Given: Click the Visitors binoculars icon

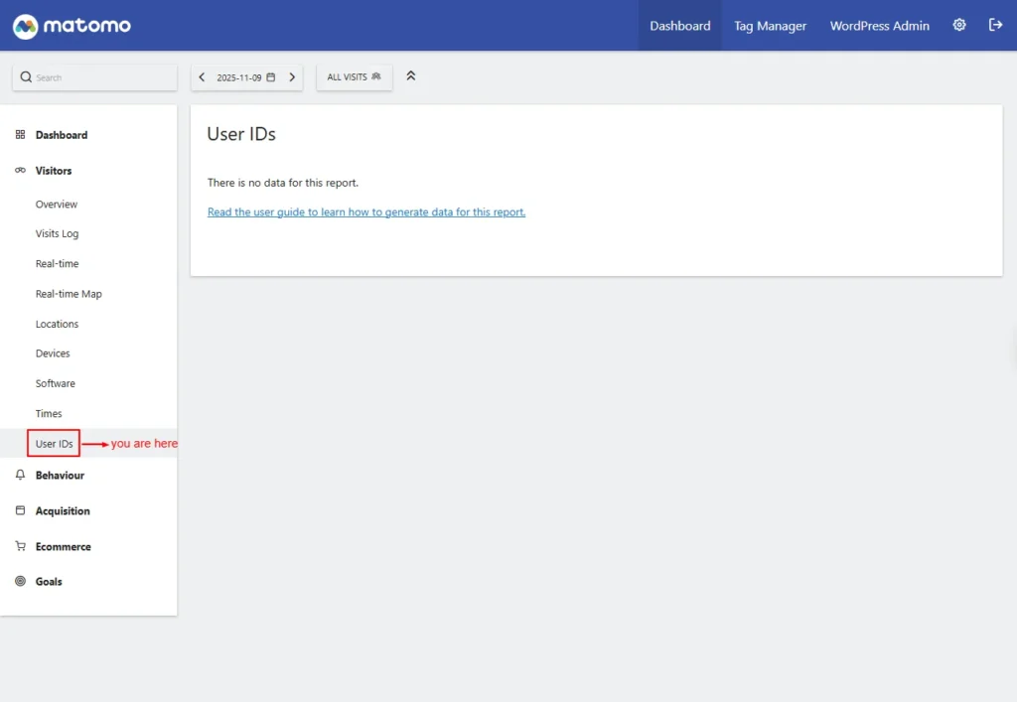Looking at the screenshot, I should click(20, 171).
